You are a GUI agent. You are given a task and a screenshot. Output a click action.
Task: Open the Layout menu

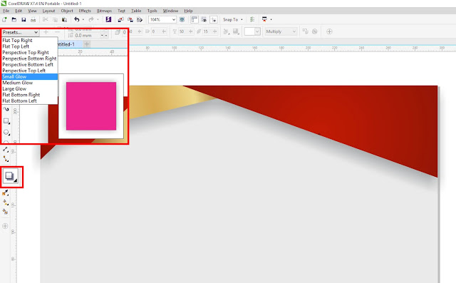[48, 11]
